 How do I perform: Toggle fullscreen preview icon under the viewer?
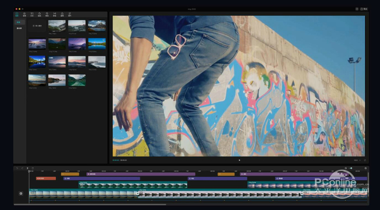click(365, 160)
